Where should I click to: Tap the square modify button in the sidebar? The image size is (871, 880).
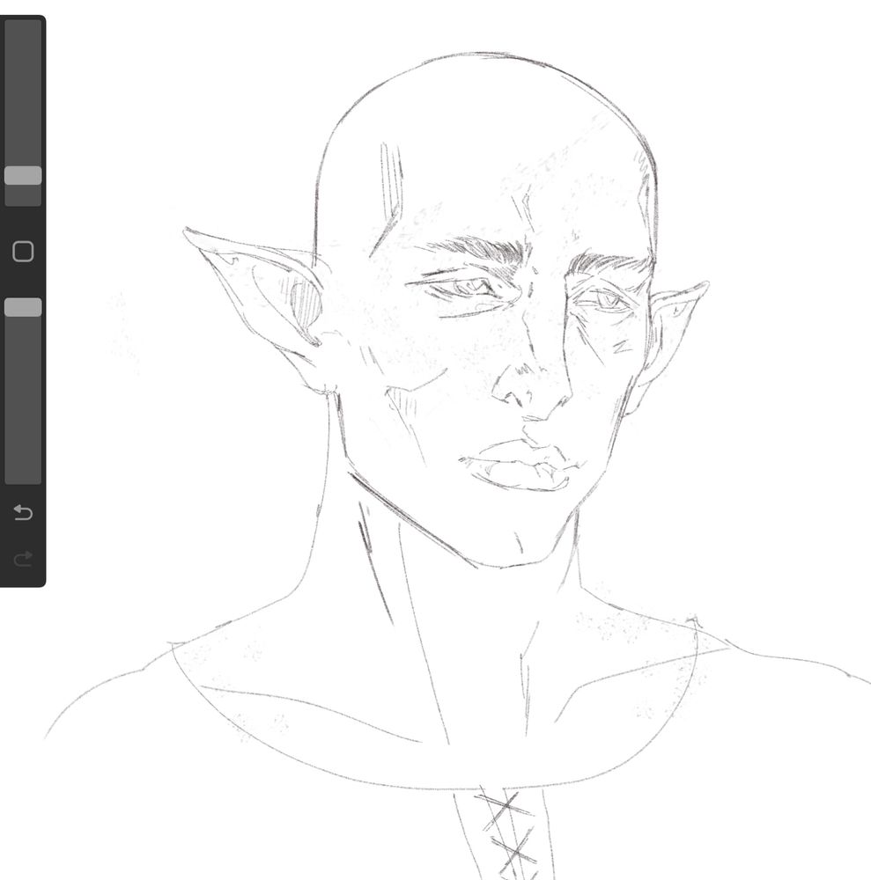[23, 252]
